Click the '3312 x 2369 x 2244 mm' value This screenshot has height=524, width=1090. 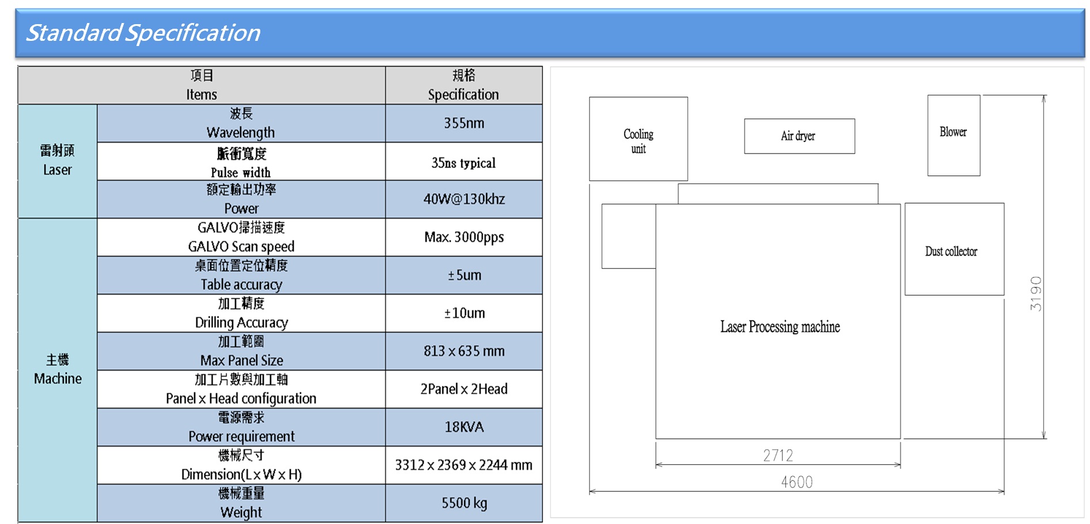pos(464,465)
